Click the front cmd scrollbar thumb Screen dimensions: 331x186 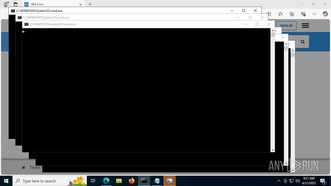click(x=273, y=35)
